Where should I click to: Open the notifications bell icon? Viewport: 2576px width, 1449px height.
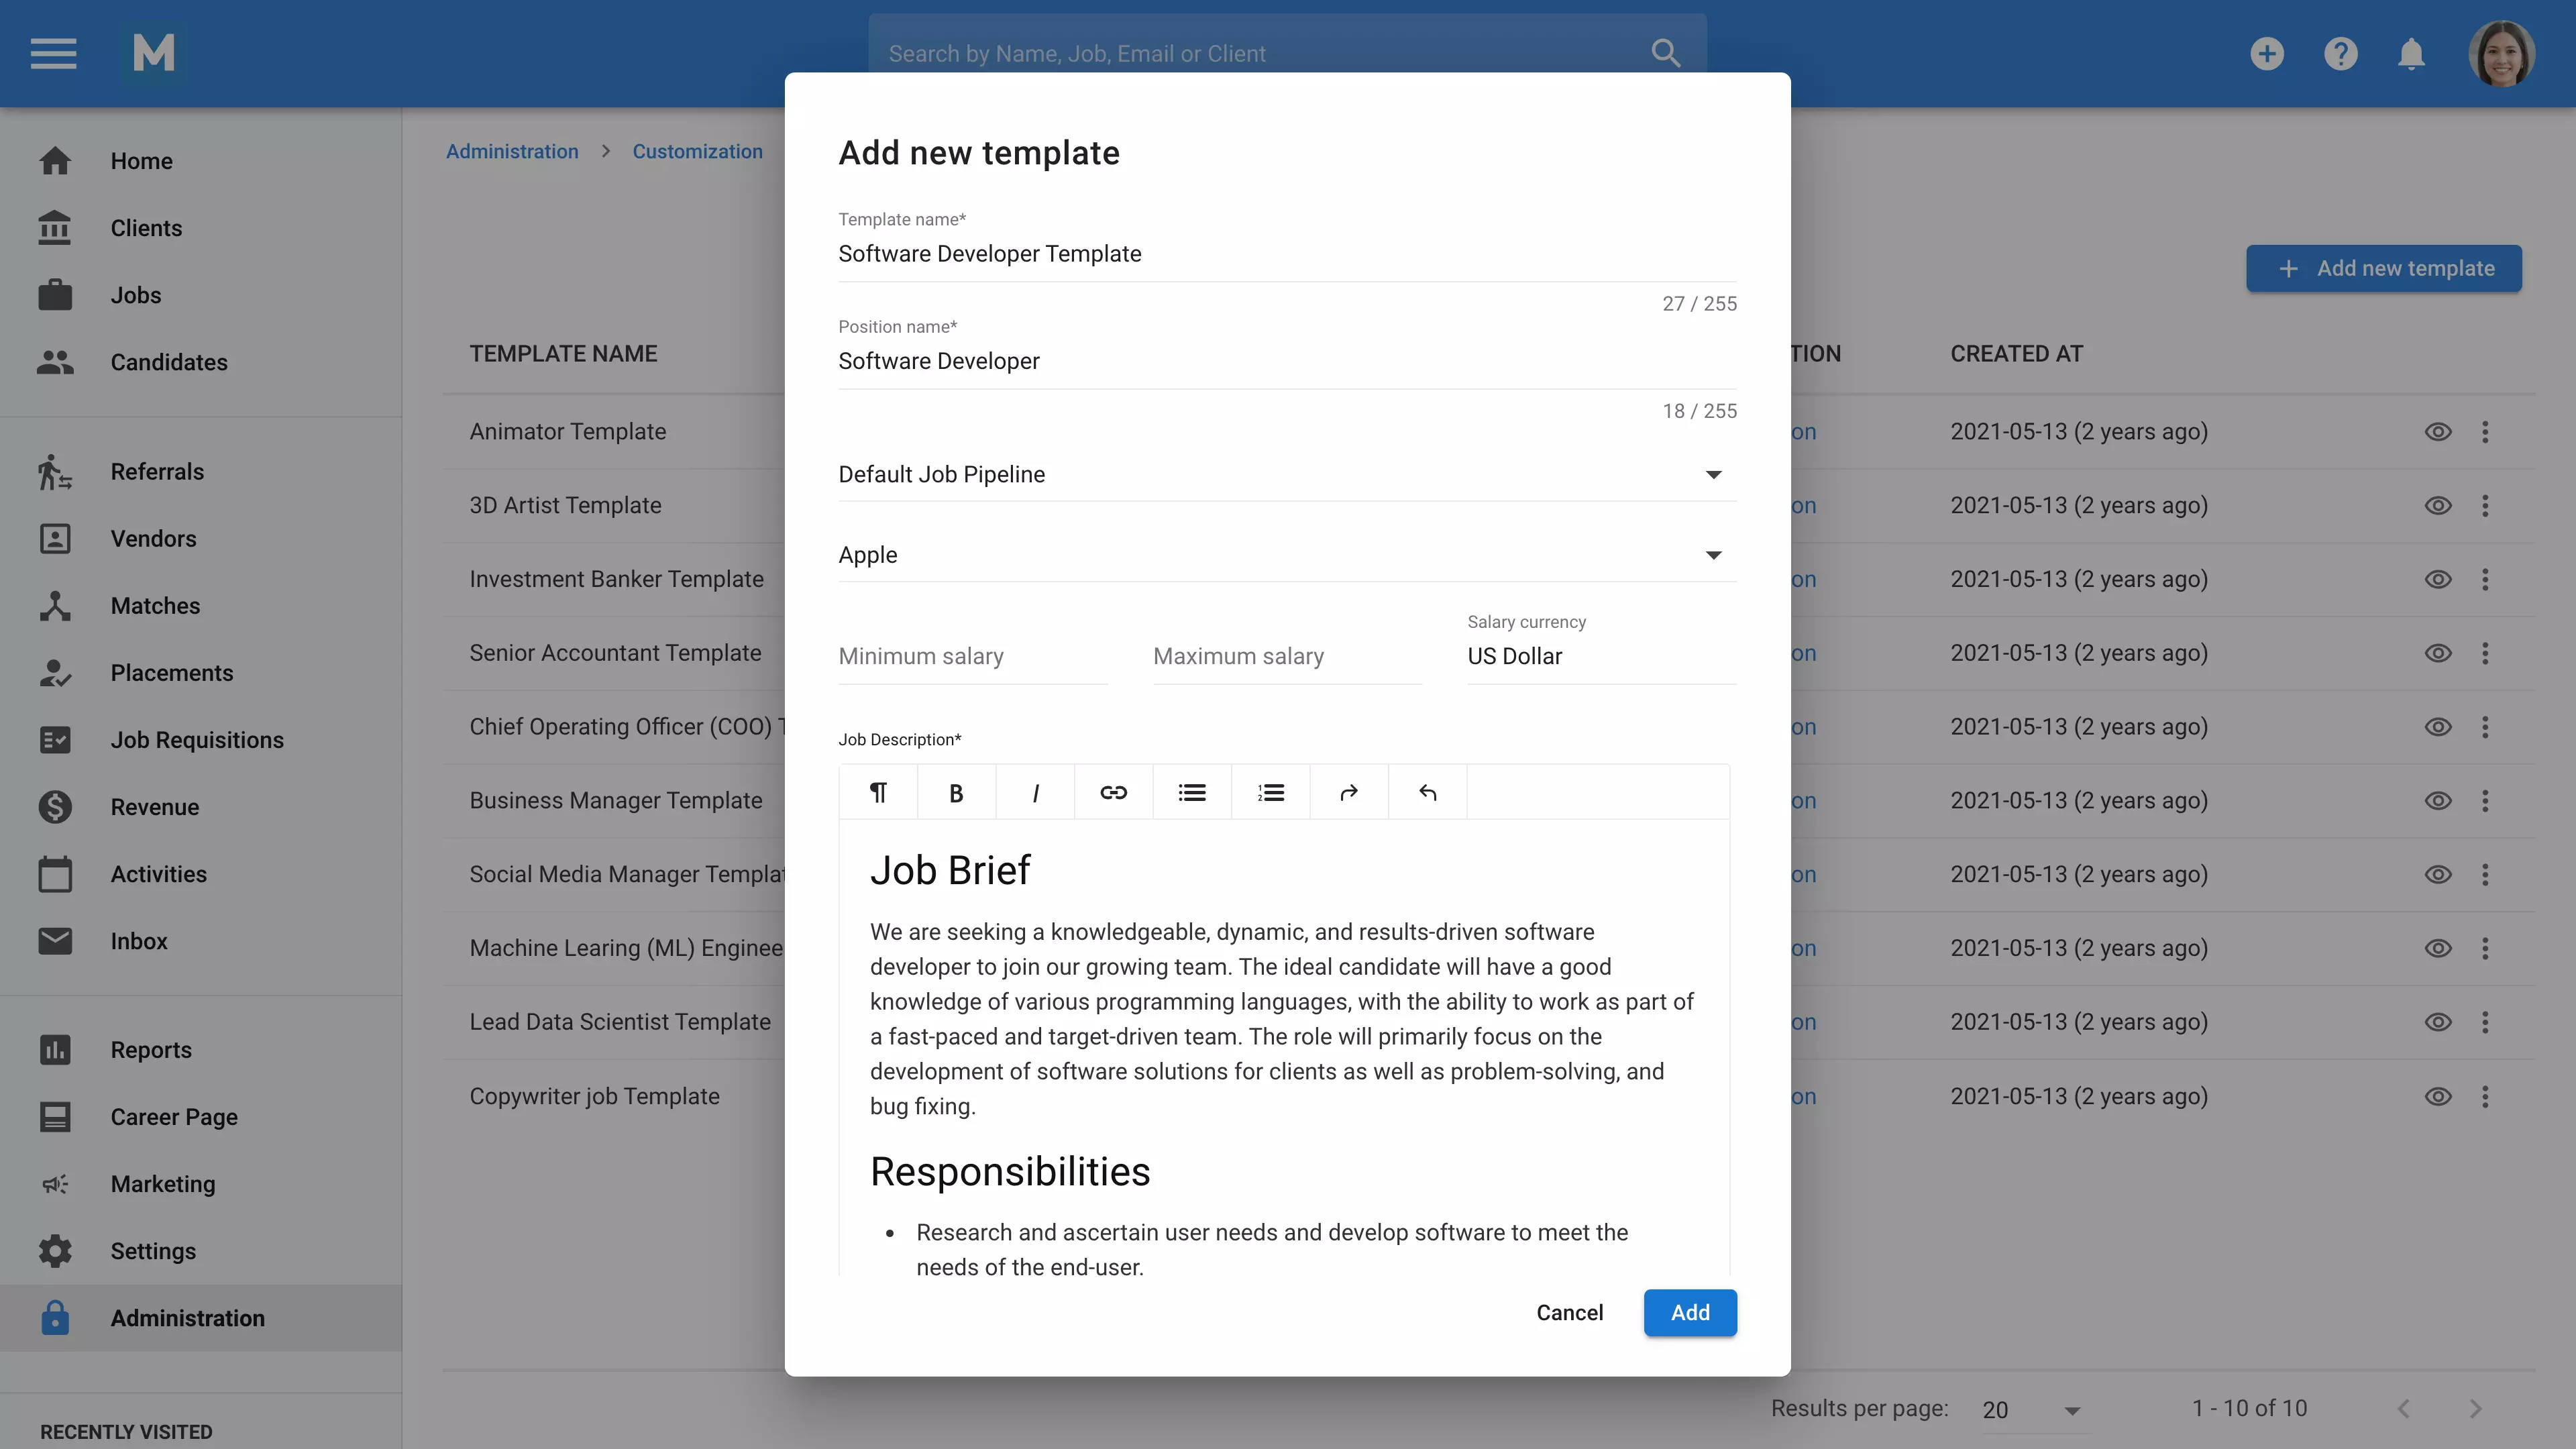pyautogui.click(x=2411, y=54)
